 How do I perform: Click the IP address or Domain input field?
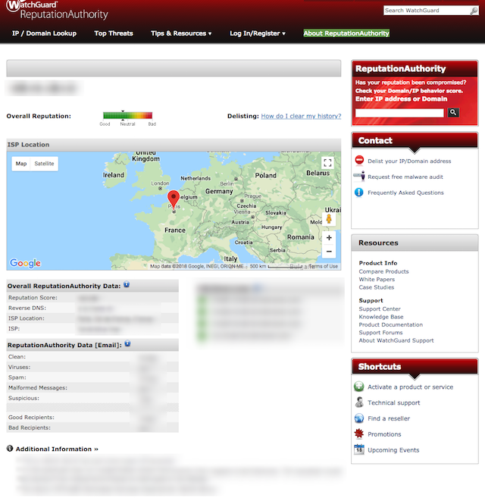pyautogui.click(x=399, y=113)
